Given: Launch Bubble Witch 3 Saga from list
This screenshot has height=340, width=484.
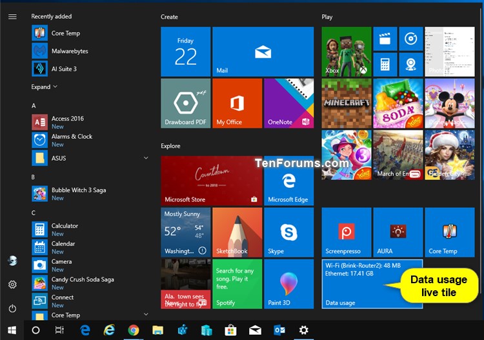Looking at the screenshot, I should coord(90,194).
